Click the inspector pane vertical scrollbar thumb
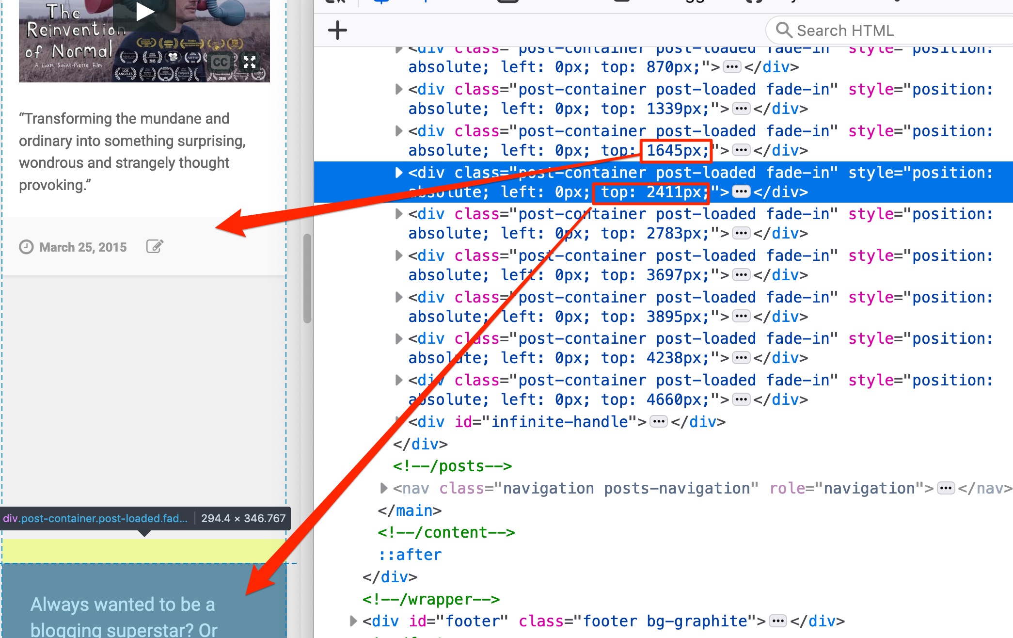This screenshot has height=638, width=1013. click(307, 278)
